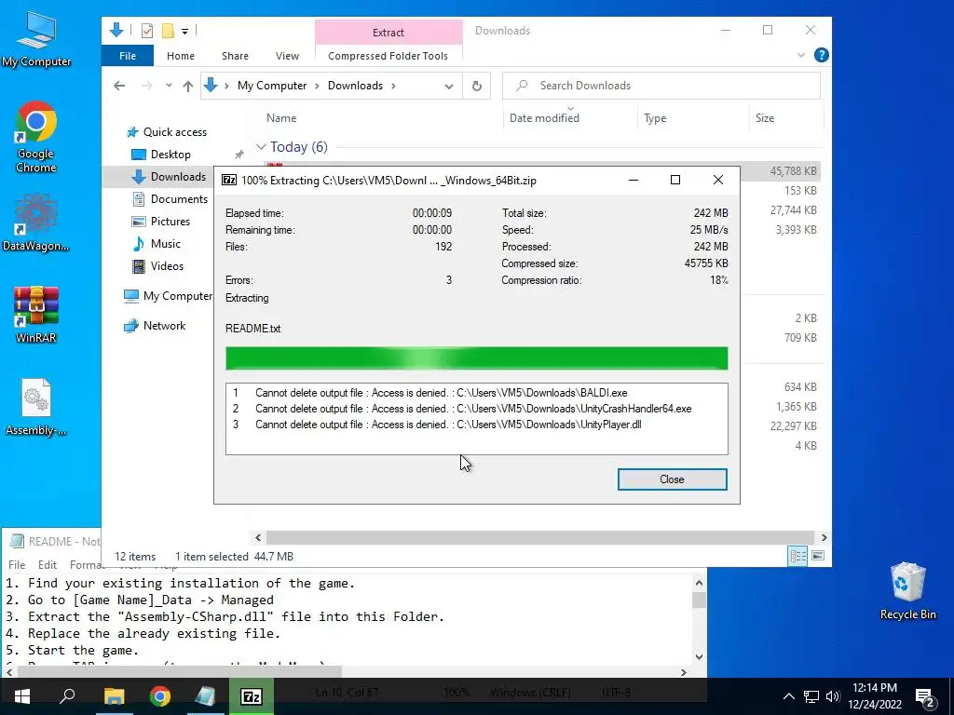Open network status tray icon
954x715 pixels.
[811, 696]
